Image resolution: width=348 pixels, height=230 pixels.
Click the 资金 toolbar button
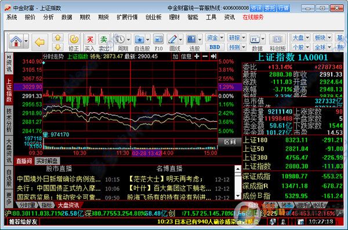point(212,38)
